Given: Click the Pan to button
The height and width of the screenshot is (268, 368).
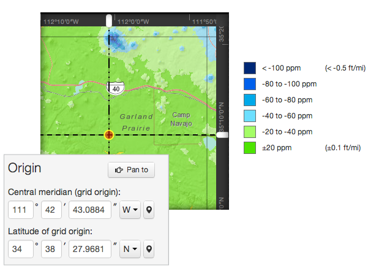Looking at the screenshot, I should [131, 170].
